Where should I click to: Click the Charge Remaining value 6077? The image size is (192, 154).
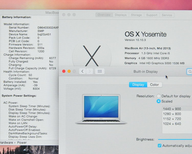[x=52, y=58]
